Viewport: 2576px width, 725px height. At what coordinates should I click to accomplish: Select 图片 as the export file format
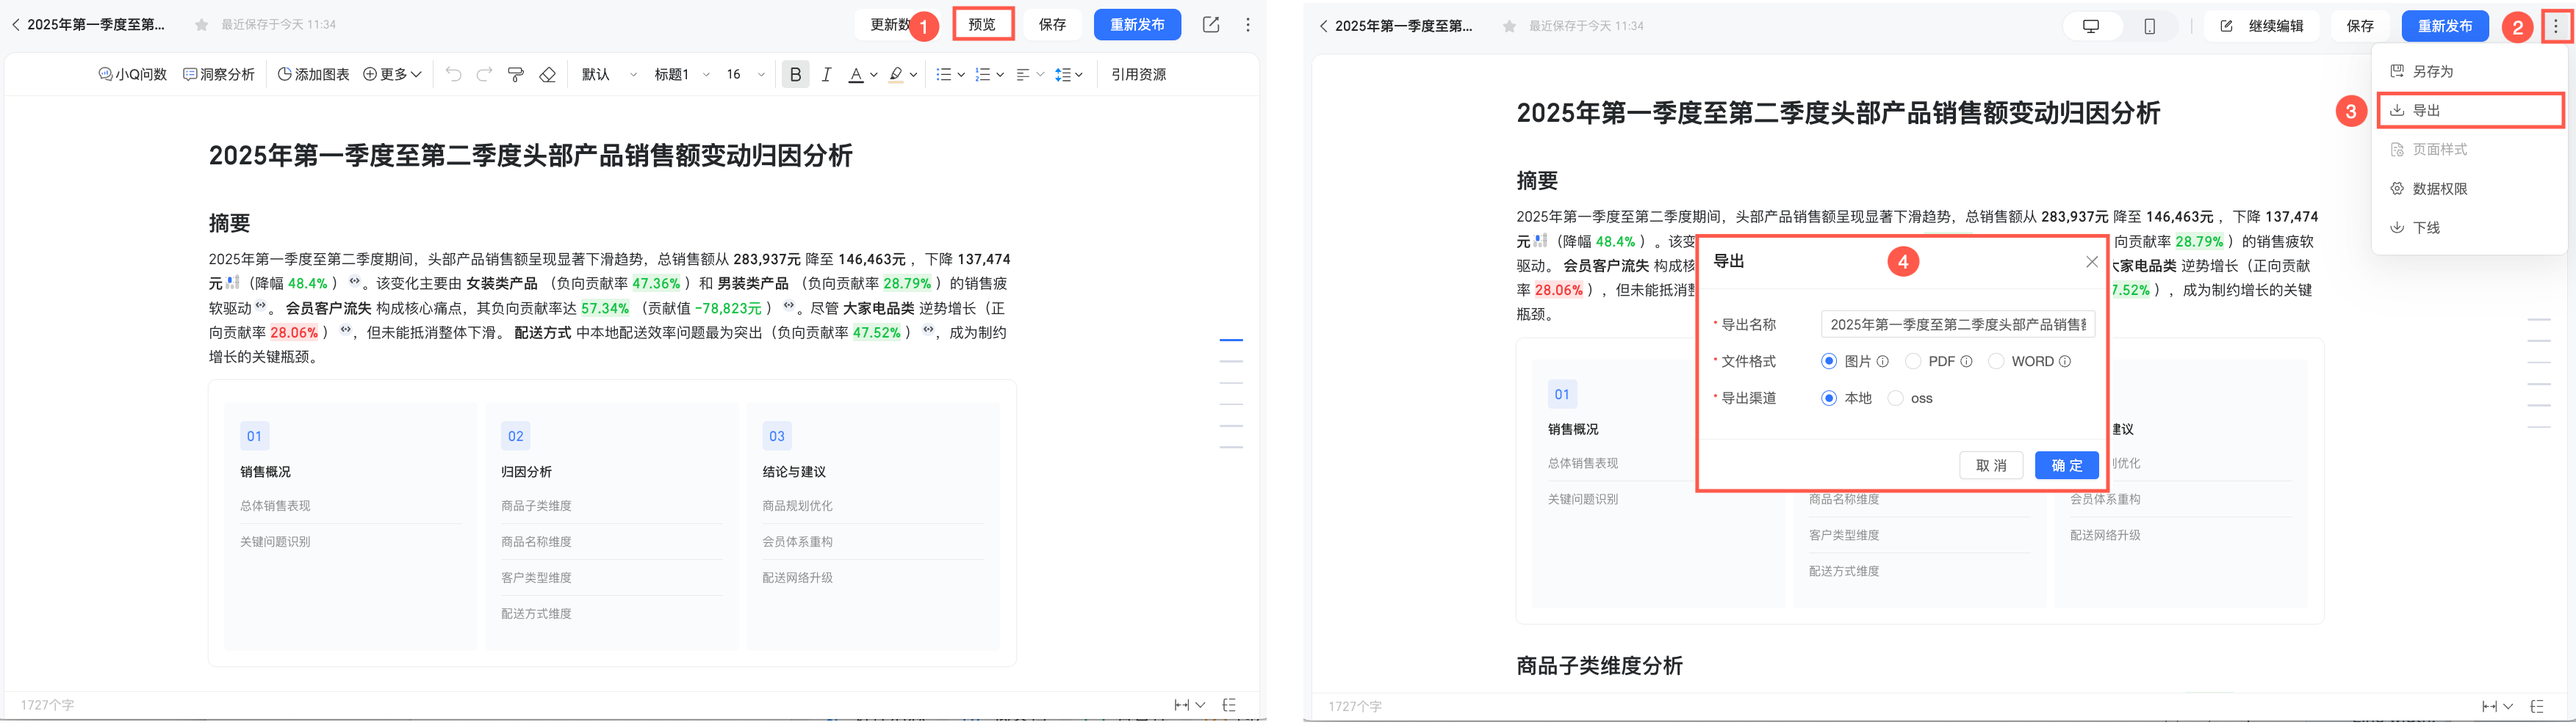click(1829, 362)
